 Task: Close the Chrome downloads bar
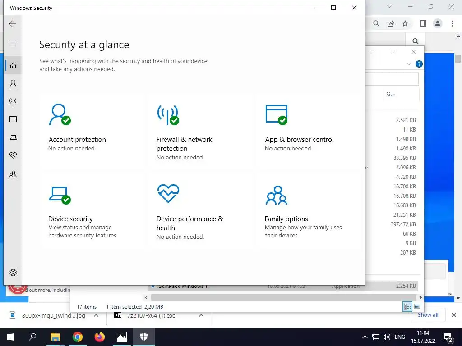pos(454,315)
